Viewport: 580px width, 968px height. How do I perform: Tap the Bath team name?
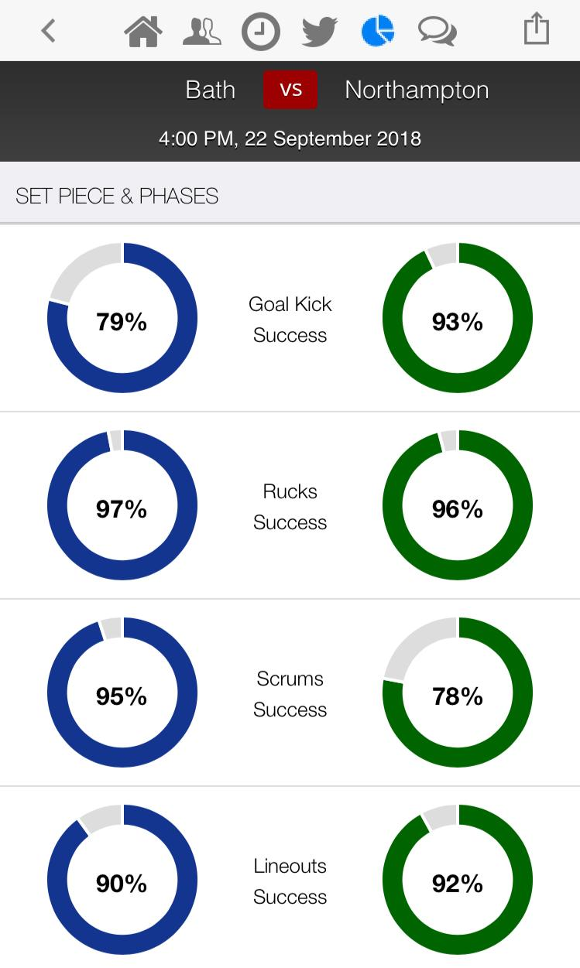pyautogui.click(x=210, y=90)
